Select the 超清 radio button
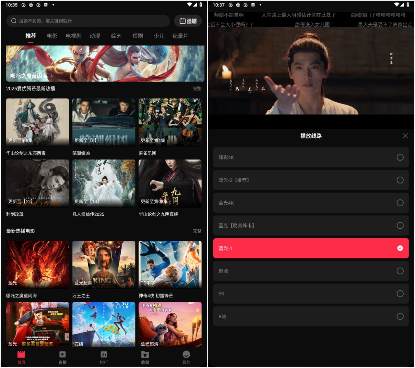 coord(400,271)
